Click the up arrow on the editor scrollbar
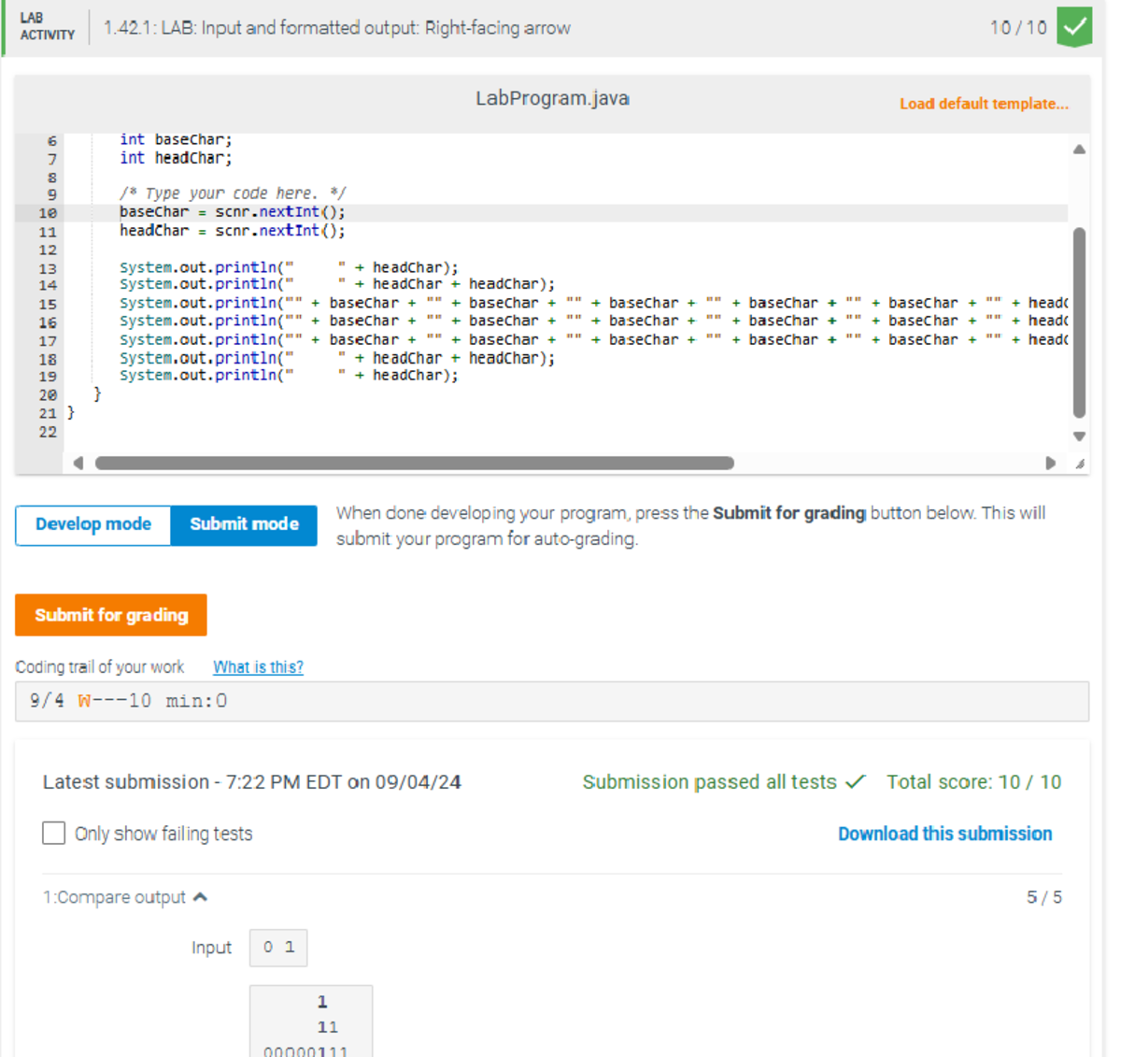This screenshot has height=1057, width=1121. (x=1078, y=147)
